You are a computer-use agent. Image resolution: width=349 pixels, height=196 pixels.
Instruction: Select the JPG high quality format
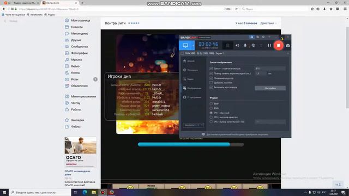click(211, 117)
